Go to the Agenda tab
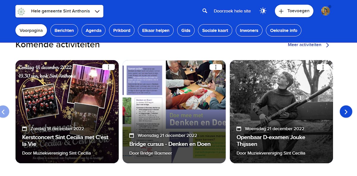This screenshot has height=176, width=357. (x=93, y=30)
